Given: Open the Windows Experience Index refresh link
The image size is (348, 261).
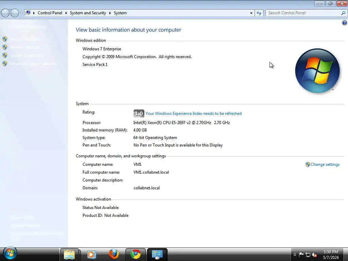Looking at the screenshot, I should (193, 114).
